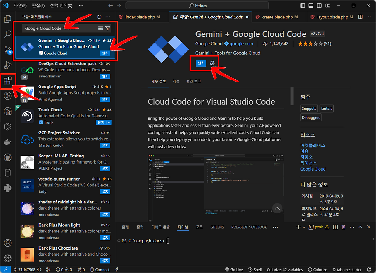Start the Go Live server

[234, 269]
